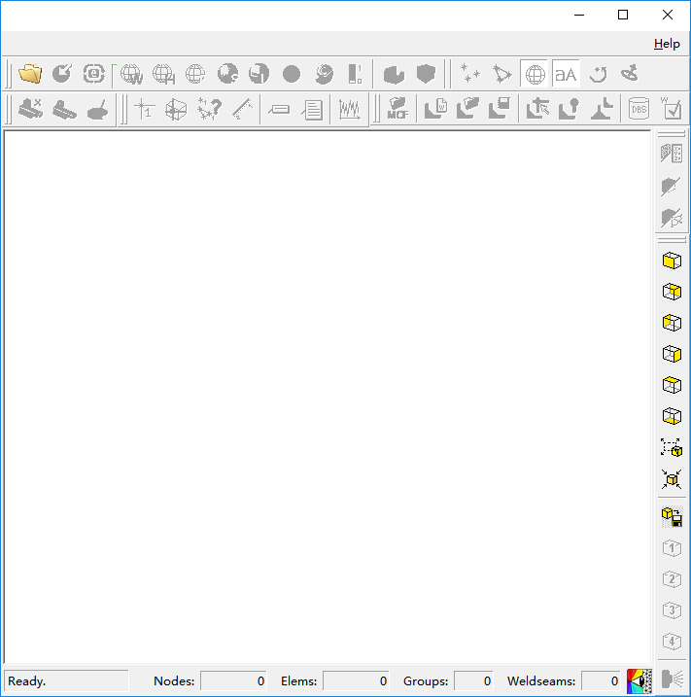Click the node query question-mark icon
691x697 pixels.
pyautogui.click(x=209, y=109)
